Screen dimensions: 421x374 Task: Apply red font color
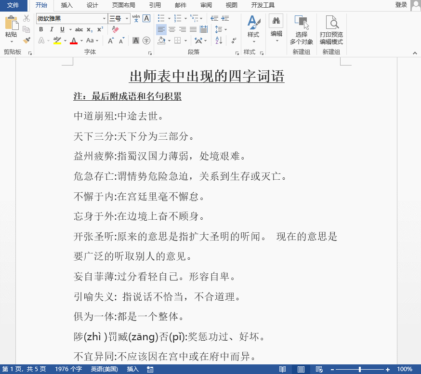point(74,40)
